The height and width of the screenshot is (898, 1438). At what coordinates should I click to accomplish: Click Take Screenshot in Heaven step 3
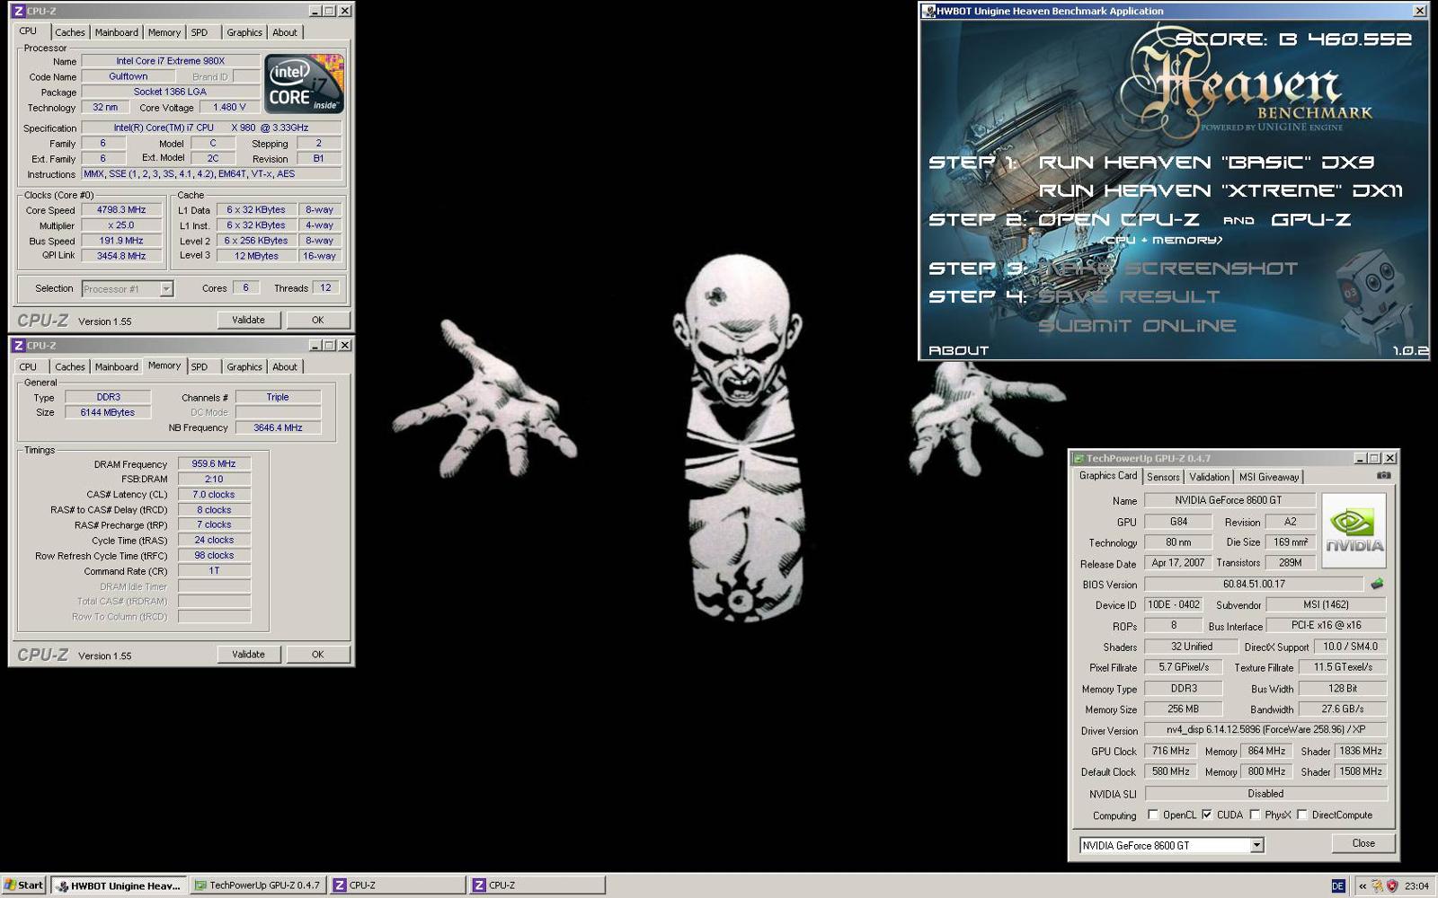click(x=1167, y=268)
